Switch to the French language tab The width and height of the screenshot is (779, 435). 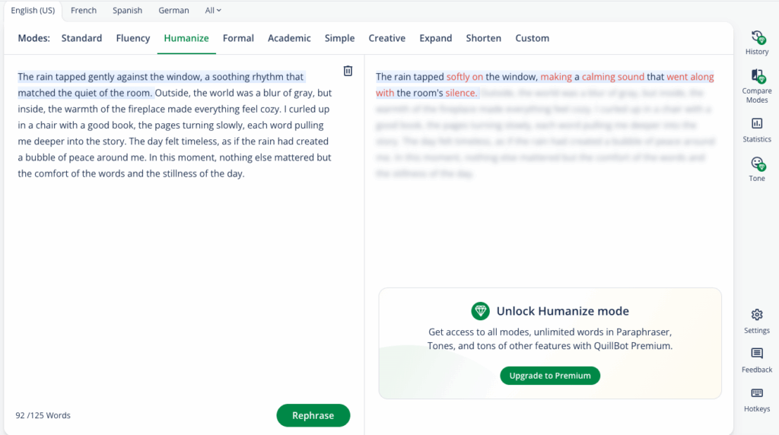[x=84, y=11]
